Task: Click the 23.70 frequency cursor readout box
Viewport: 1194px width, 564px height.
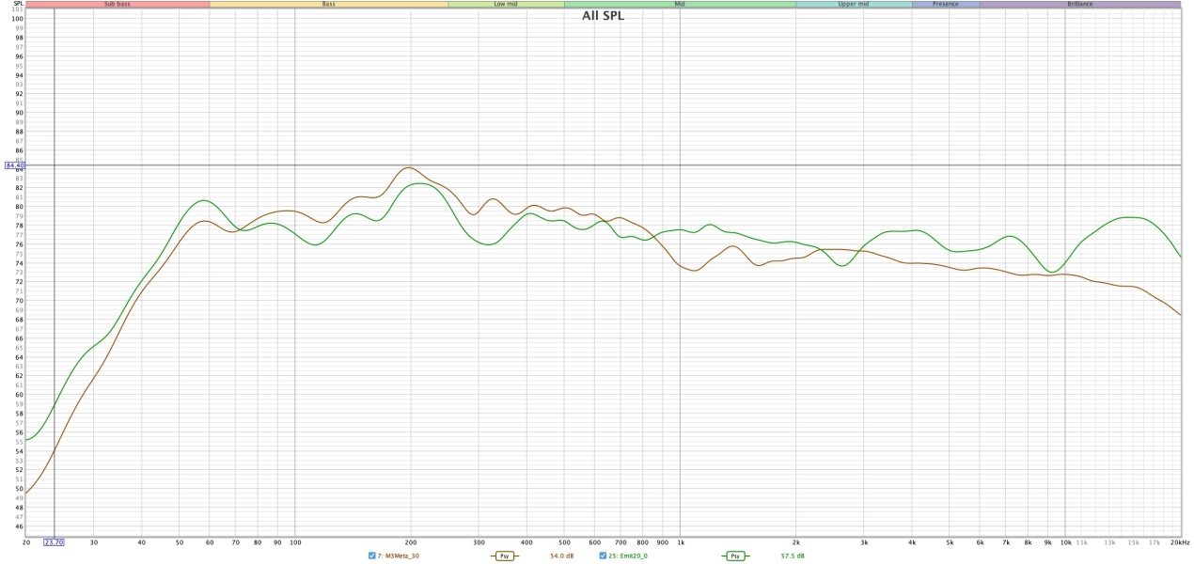Action: (55, 542)
